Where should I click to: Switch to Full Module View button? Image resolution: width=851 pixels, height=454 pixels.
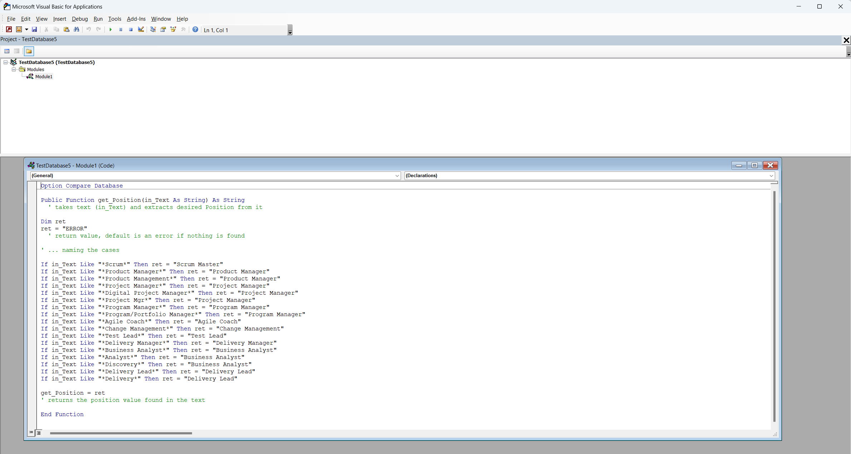[39, 433]
